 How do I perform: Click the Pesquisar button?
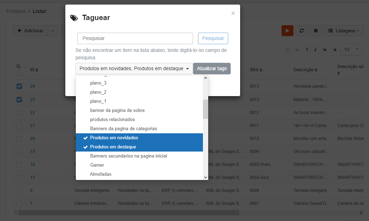[213, 38]
